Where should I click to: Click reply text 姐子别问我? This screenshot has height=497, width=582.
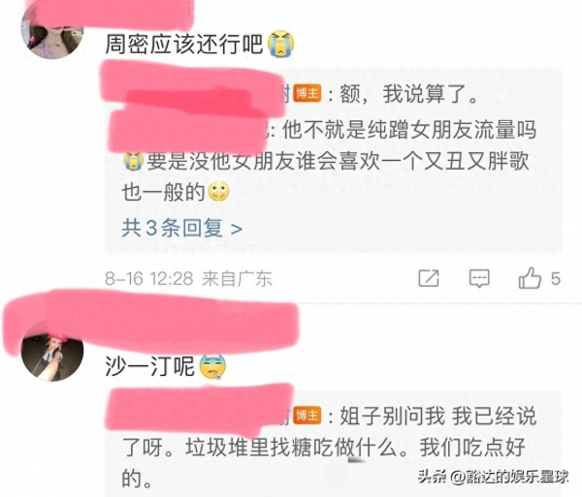point(393,416)
